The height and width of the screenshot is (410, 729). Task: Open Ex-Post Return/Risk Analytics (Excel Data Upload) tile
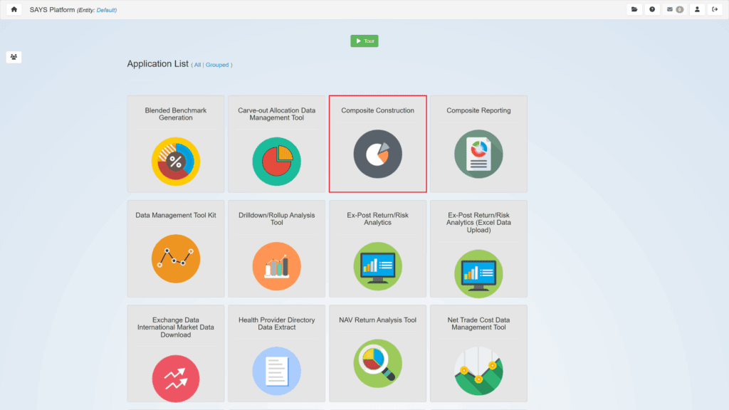point(478,248)
